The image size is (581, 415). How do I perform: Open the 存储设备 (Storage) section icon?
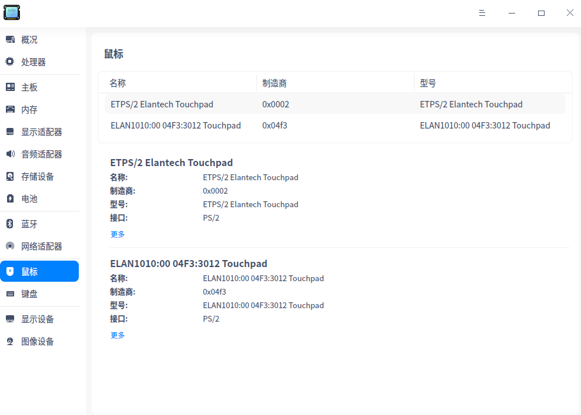point(9,176)
